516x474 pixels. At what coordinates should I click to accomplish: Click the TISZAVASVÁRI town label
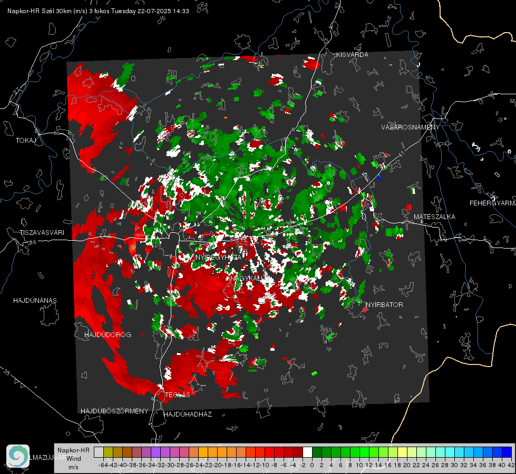tap(42, 233)
